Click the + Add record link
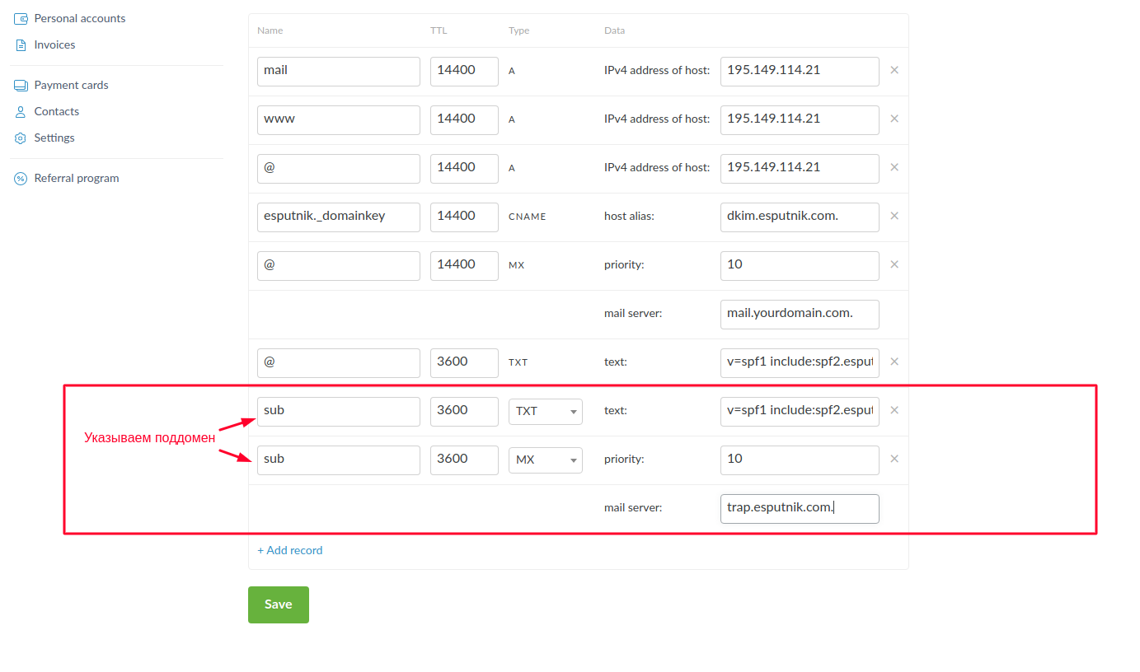The height and width of the screenshot is (672, 1140). (289, 550)
